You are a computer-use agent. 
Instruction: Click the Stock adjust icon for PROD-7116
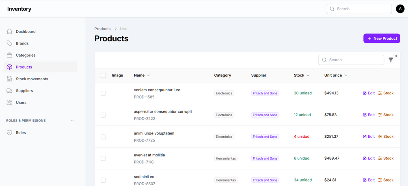click(380, 158)
